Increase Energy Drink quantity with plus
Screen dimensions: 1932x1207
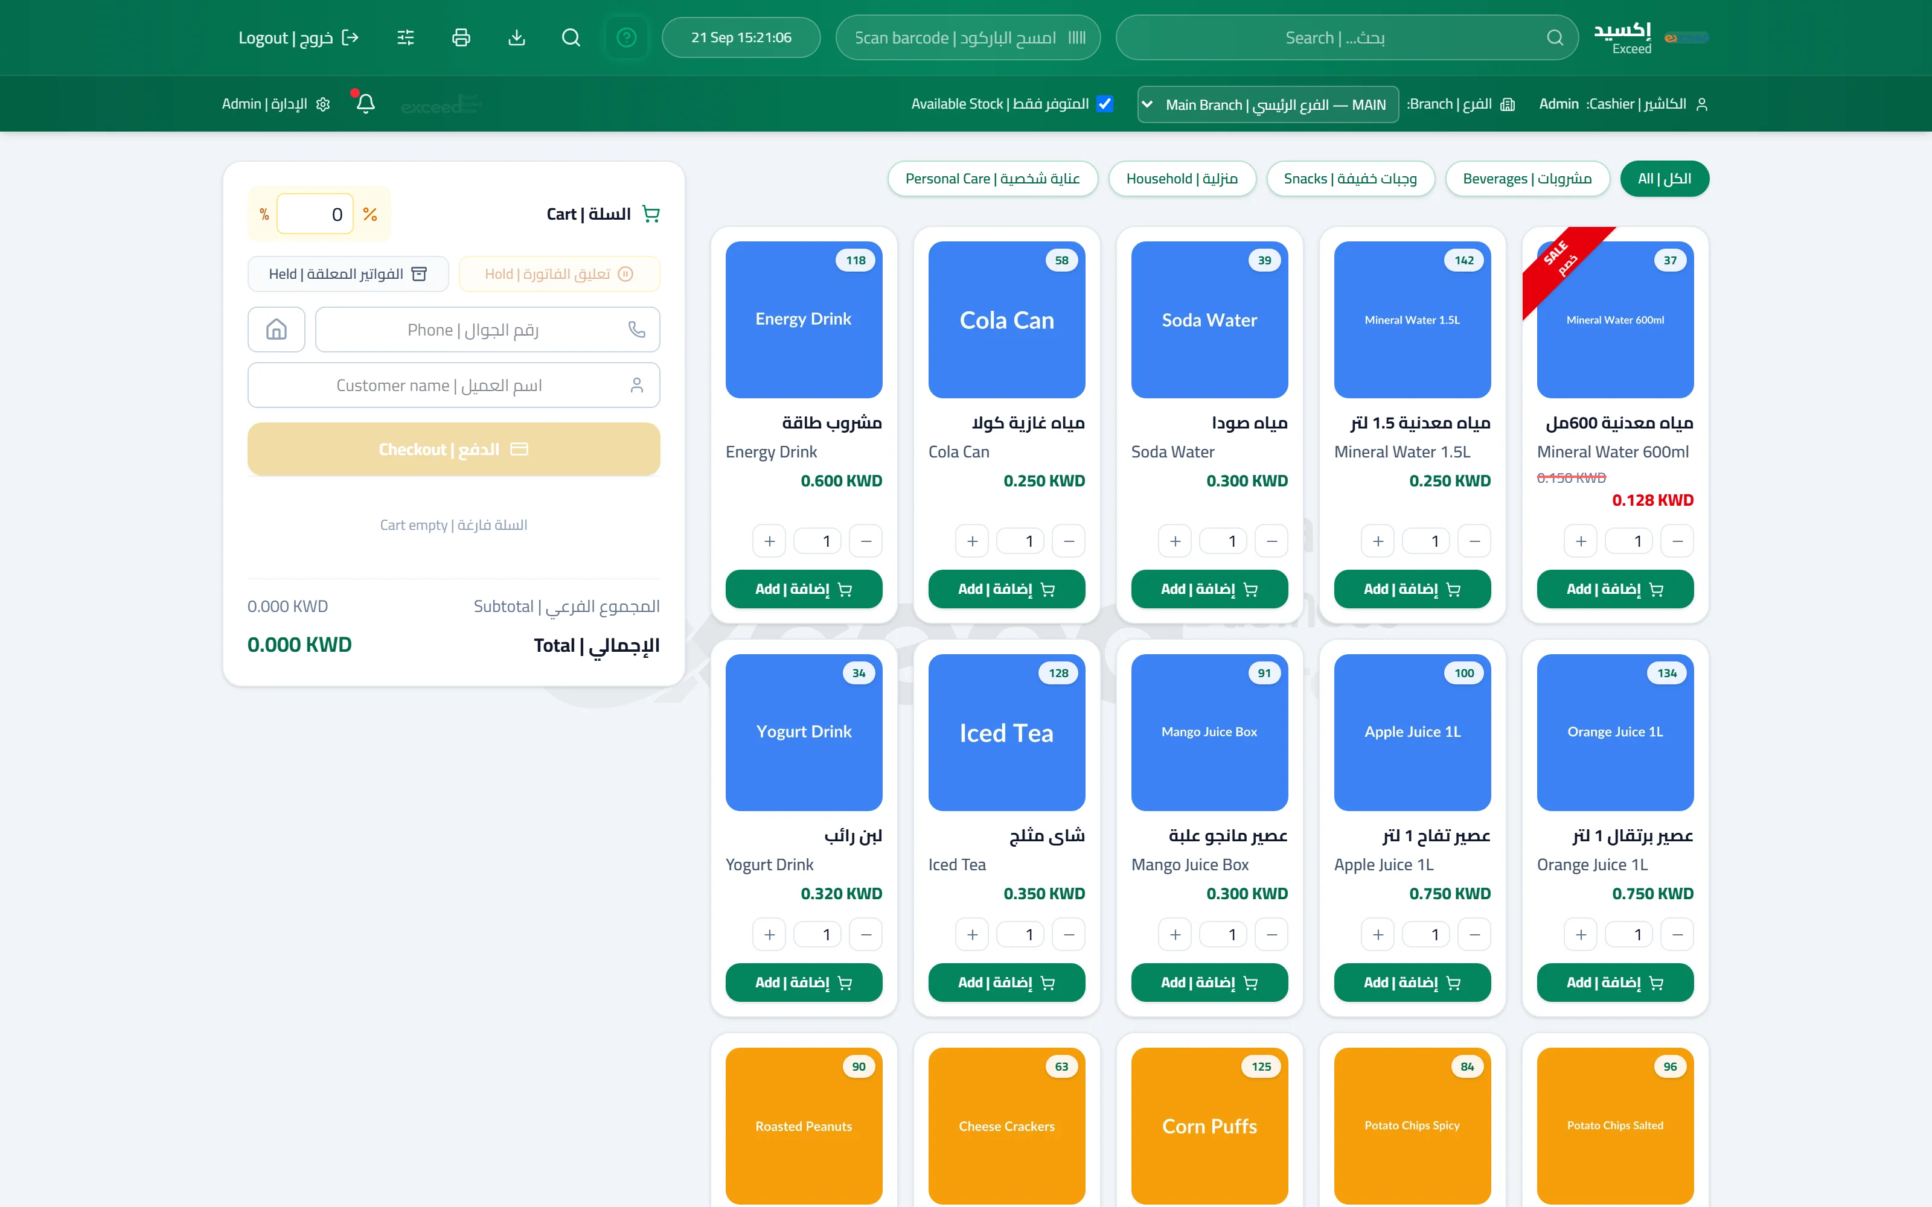point(770,541)
